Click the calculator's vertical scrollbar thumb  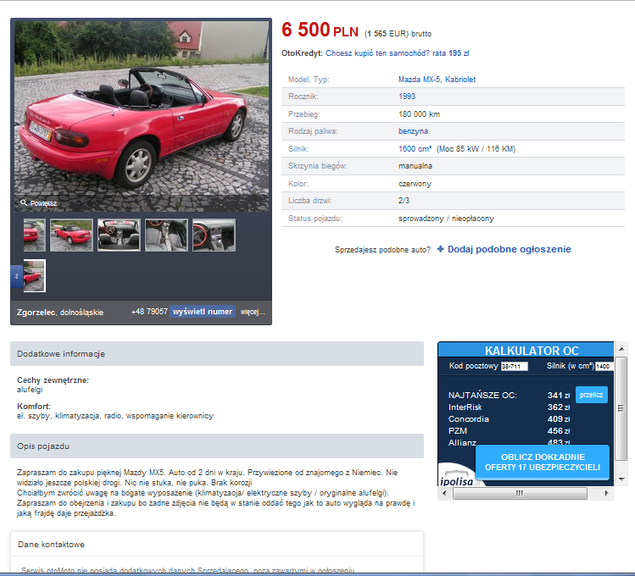pos(621,408)
